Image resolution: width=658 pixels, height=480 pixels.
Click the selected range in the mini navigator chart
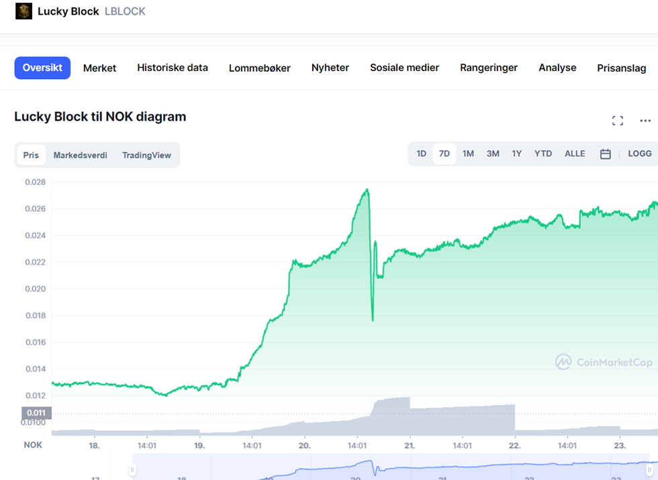click(x=391, y=467)
